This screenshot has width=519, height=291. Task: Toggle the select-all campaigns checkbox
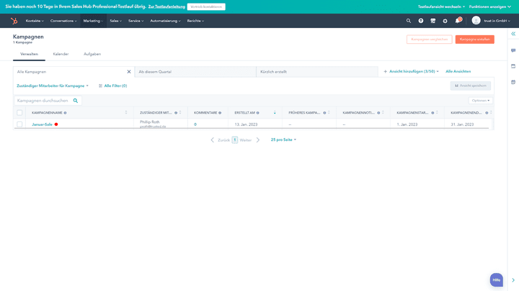19,113
